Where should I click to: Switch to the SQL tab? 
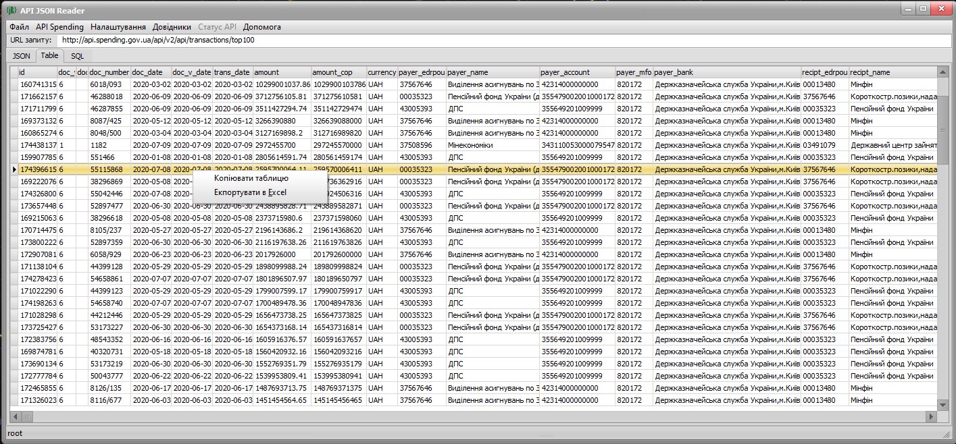tap(78, 56)
